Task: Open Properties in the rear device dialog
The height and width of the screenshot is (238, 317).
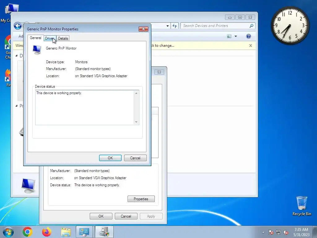Action: click(x=141, y=199)
